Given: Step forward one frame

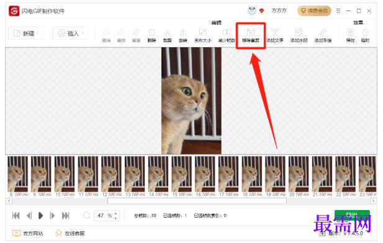Looking at the screenshot, I should point(52,216).
